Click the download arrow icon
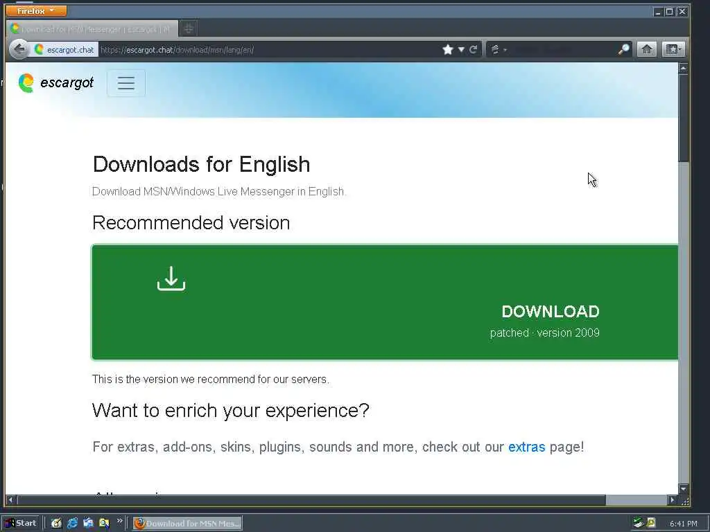 (x=171, y=278)
